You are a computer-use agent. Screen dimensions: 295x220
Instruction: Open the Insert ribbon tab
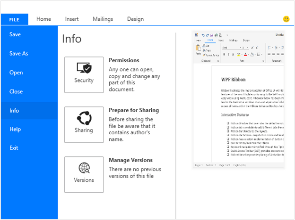click(72, 19)
